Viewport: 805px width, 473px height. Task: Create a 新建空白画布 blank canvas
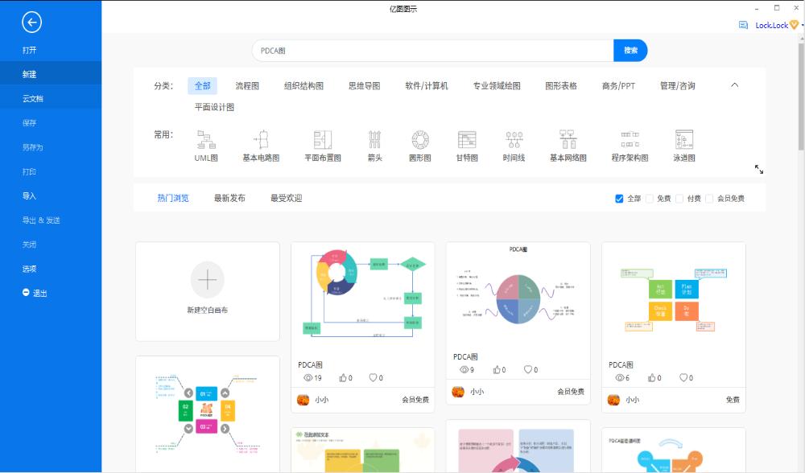[x=207, y=291]
